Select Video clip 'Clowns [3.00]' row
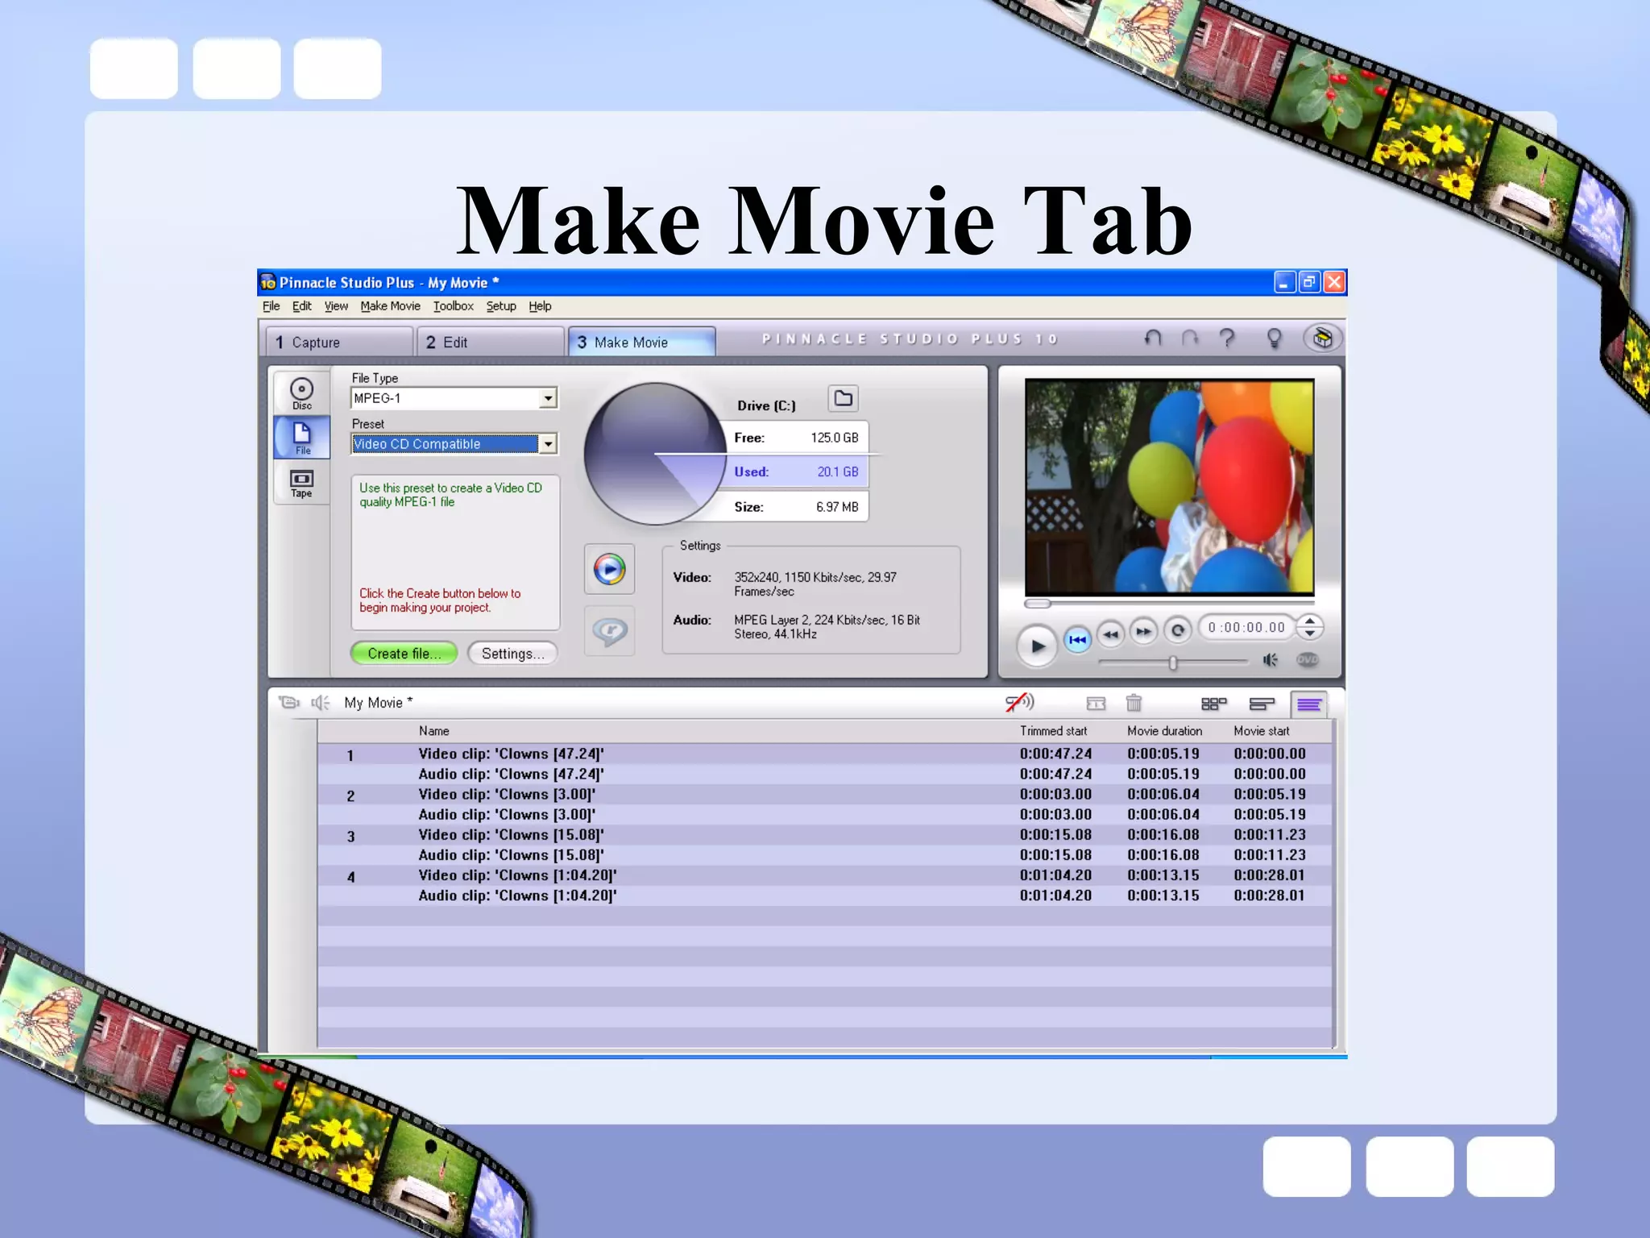This screenshot has width=1650, height=1238. (x=825, y=794)
